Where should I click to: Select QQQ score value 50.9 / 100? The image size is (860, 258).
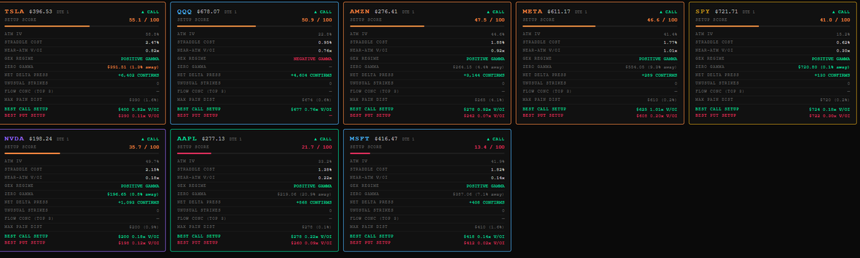(x=317, y=20)
